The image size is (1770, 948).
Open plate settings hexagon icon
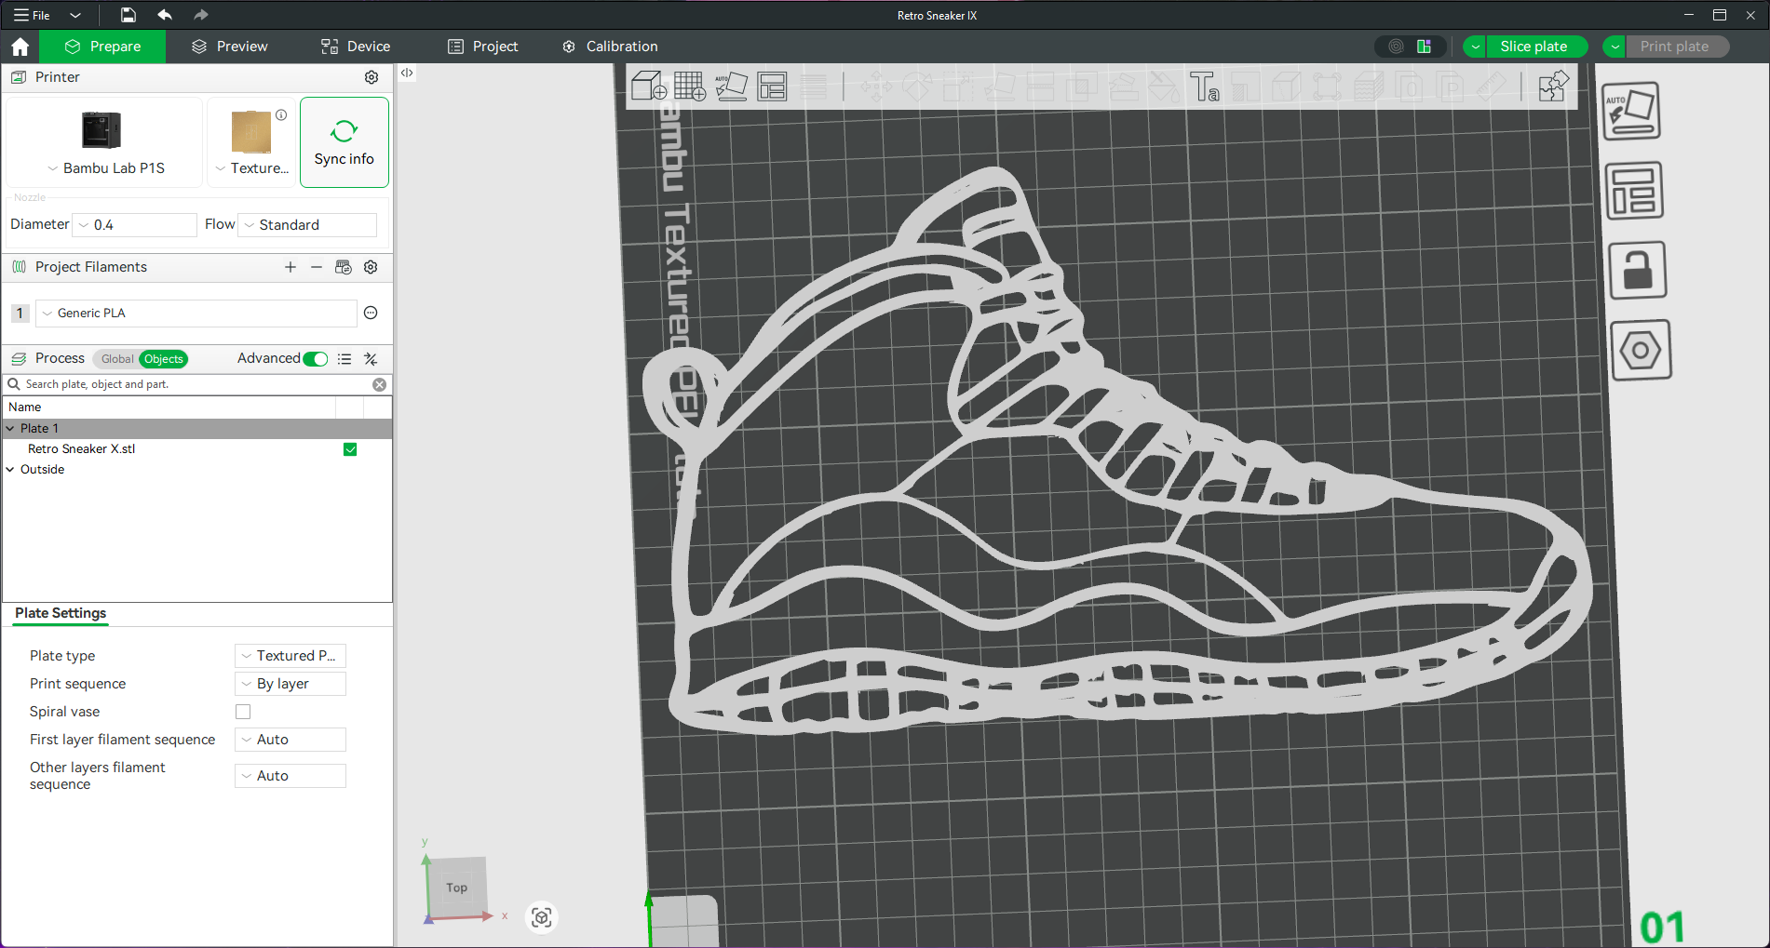coord(1640,351)
